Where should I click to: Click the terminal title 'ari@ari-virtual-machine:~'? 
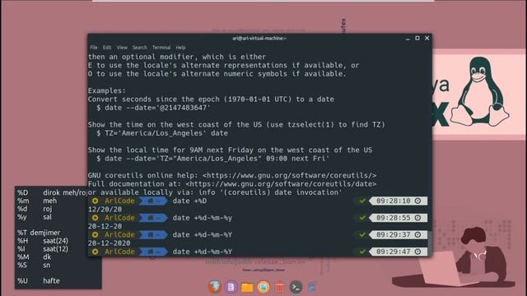pos(259,39)
